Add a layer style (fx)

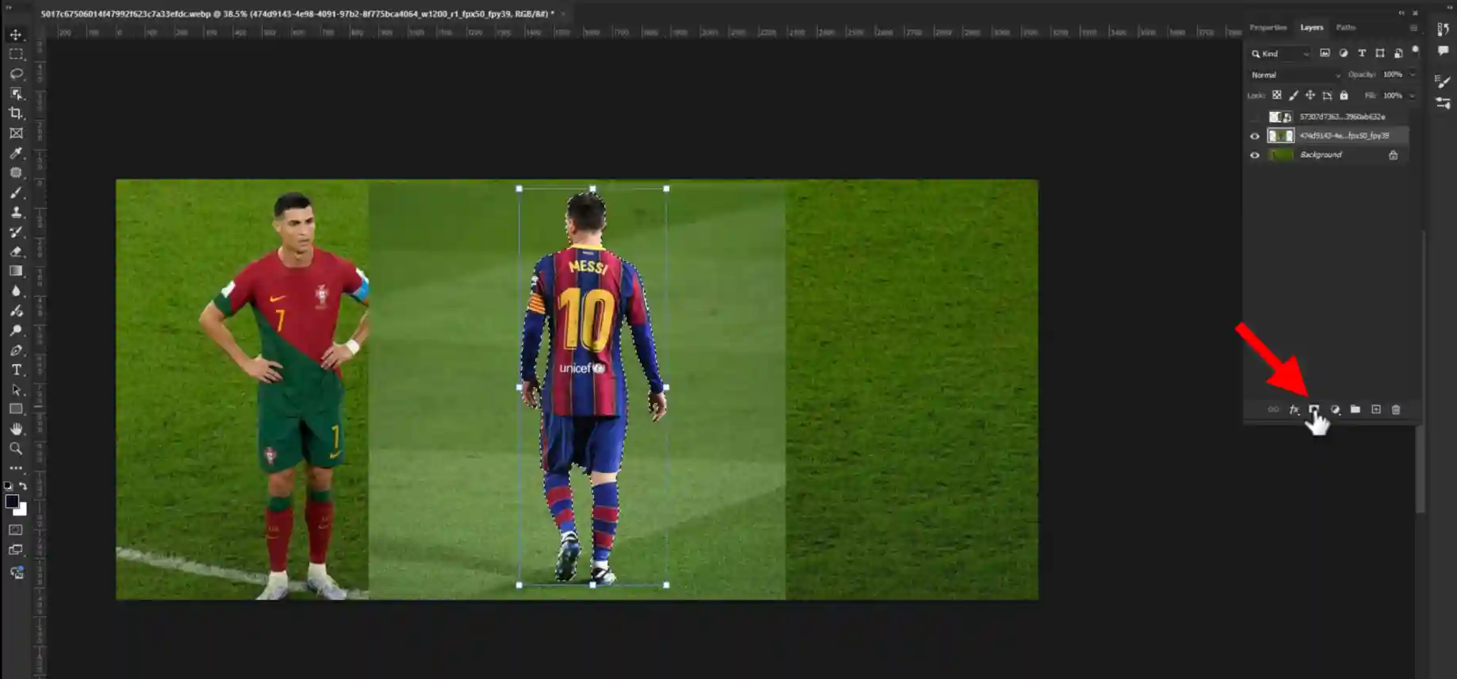(x=1294, y=409)
